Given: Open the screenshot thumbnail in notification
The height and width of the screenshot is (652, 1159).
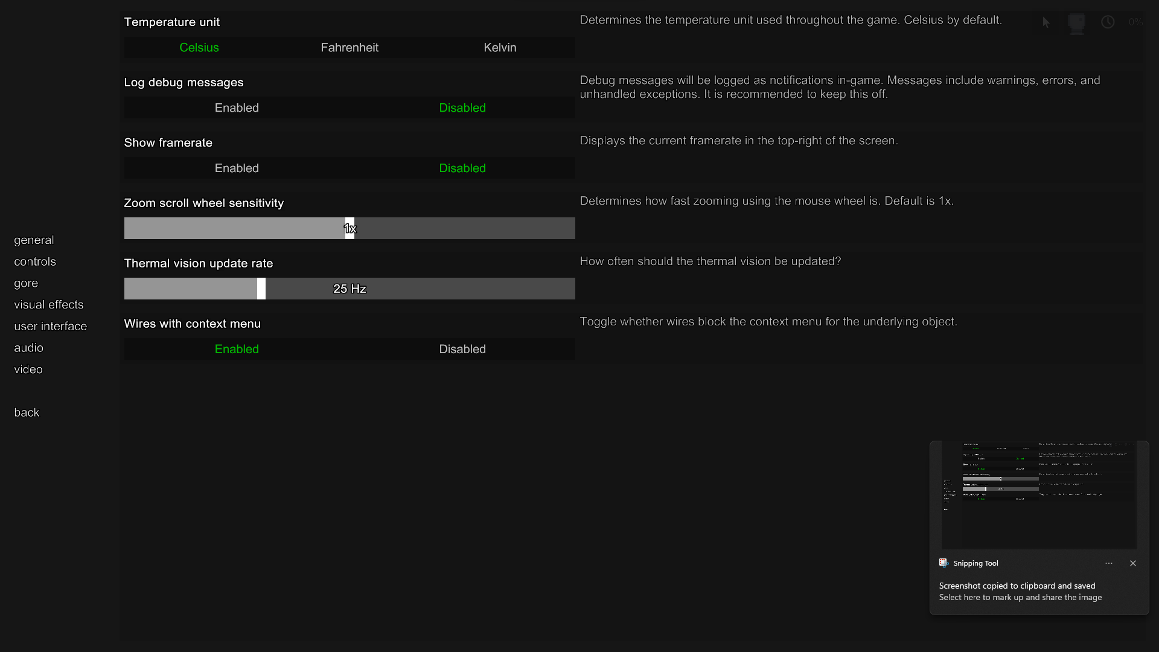Looking at the screenshot, I should pos(1039,495).
